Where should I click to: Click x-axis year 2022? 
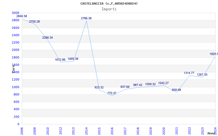coord(190,131)
